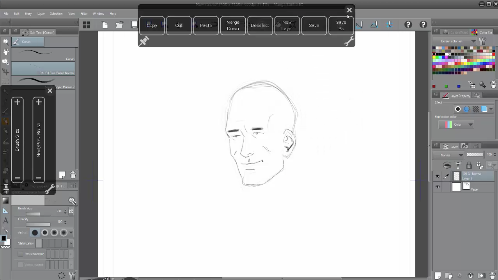
Task: Select the Object operation tool
Action: pyautogui.click(x=5, y=62)
